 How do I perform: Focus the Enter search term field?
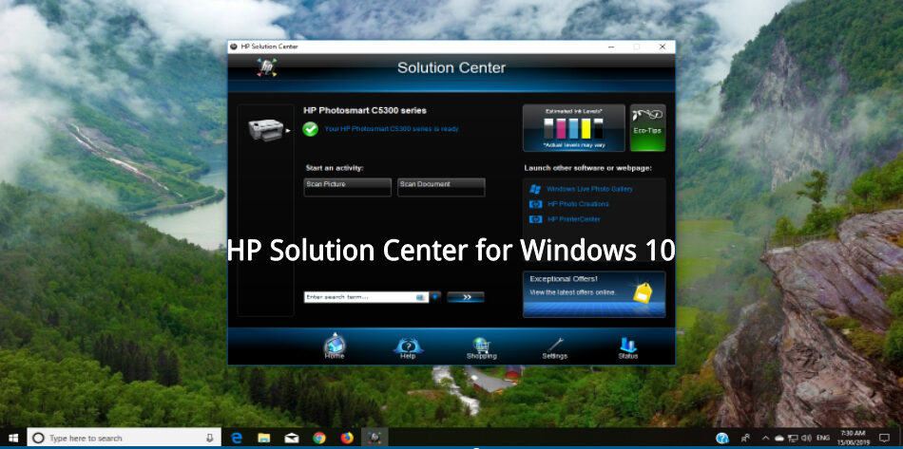tap(366, 297)
